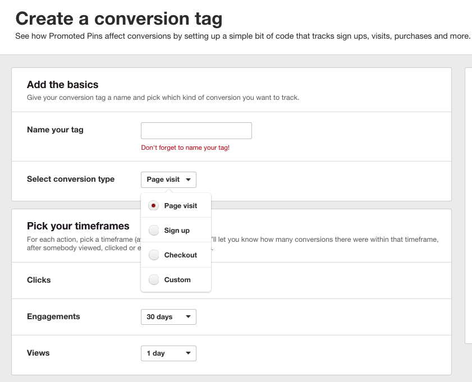Click the Add the basics section heading
This screenshot has width=472, height=382.
(62, 85)
